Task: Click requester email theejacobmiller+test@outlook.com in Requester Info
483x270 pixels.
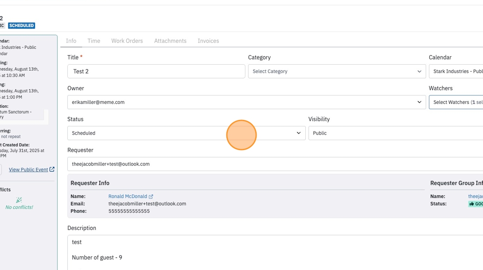Action: (x=147, y=204)
